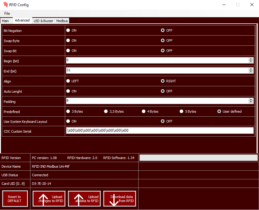259x210 pixels.
Task: Open the LED & Buzzer tab
Action: [x=43, y=21]
